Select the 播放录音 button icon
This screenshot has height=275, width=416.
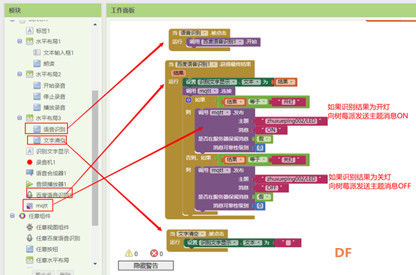(37, 107)
